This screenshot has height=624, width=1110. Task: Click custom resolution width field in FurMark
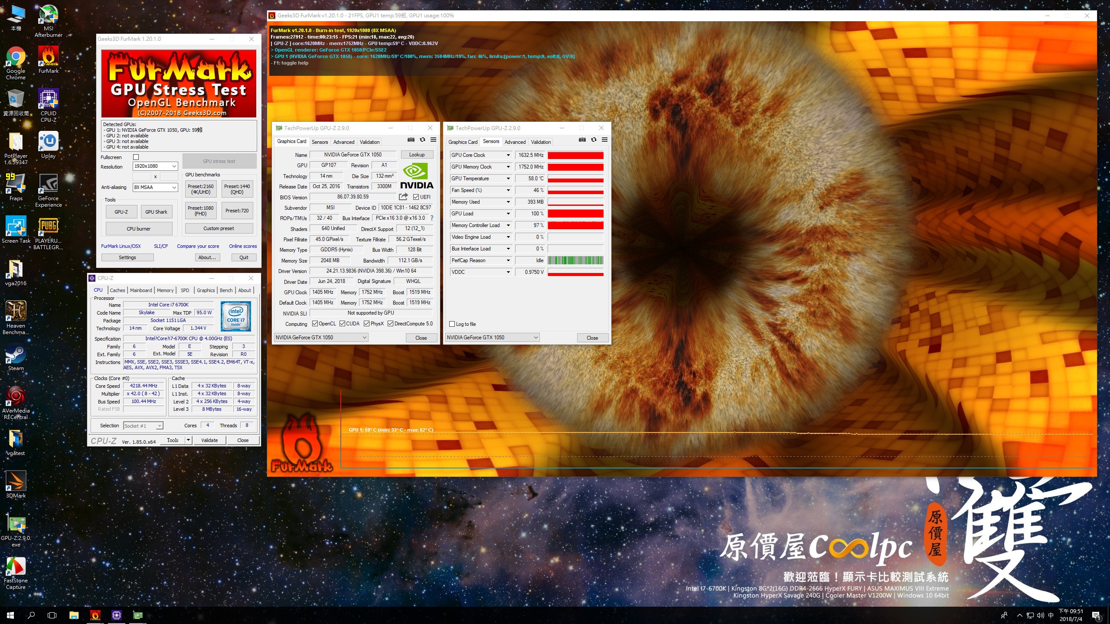coord(141,176)
